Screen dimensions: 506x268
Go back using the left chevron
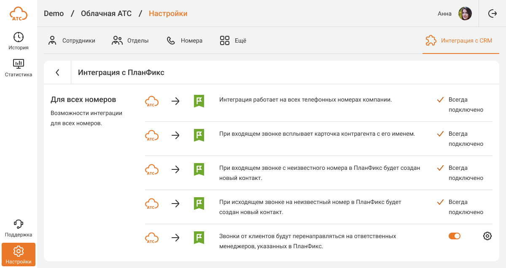(57, 72)
